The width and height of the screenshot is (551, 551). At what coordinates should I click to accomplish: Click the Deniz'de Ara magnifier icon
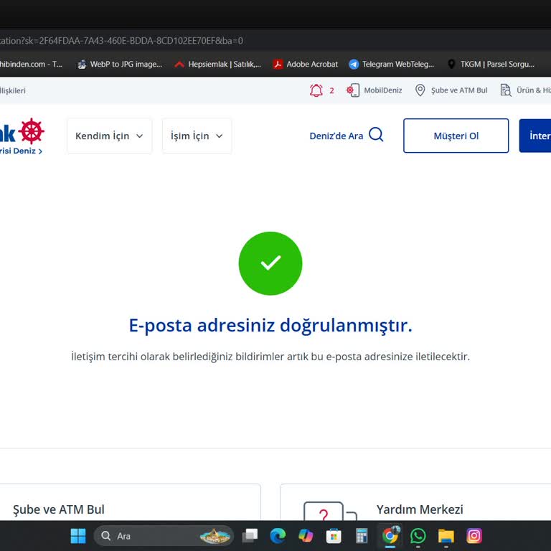376,134
